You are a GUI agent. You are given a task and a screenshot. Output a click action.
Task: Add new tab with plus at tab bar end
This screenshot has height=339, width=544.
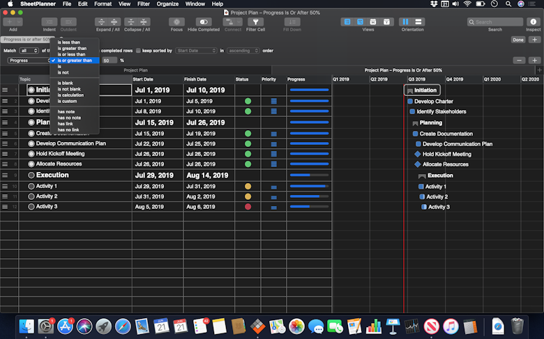pos(540,70)
